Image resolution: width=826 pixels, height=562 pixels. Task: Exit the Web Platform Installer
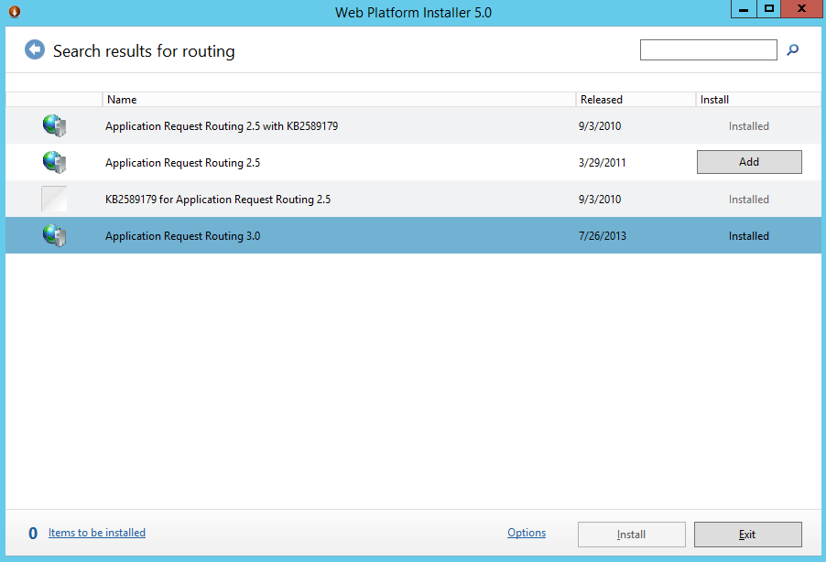coord(748,535)
